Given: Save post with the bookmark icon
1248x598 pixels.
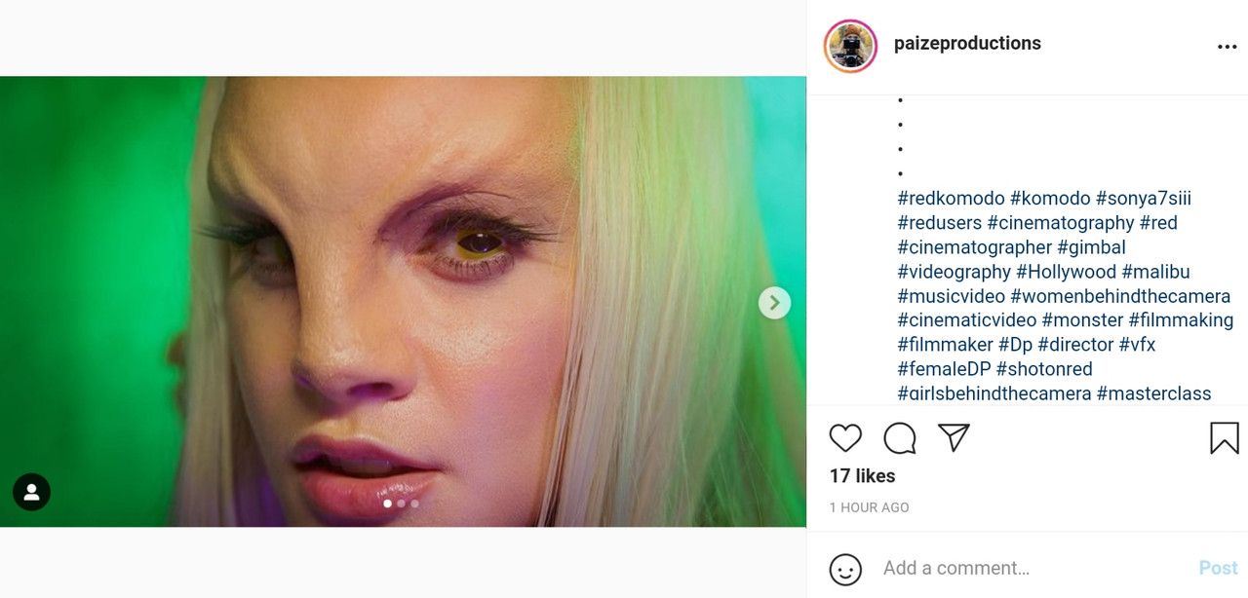Looking at the screenshot, I should pos(1224,438).
